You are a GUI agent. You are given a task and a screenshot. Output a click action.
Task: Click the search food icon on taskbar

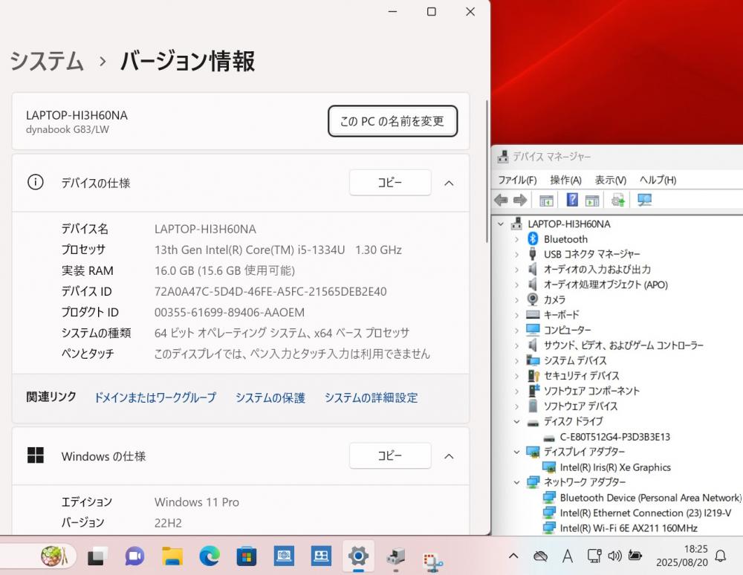(x=53, y=556)
